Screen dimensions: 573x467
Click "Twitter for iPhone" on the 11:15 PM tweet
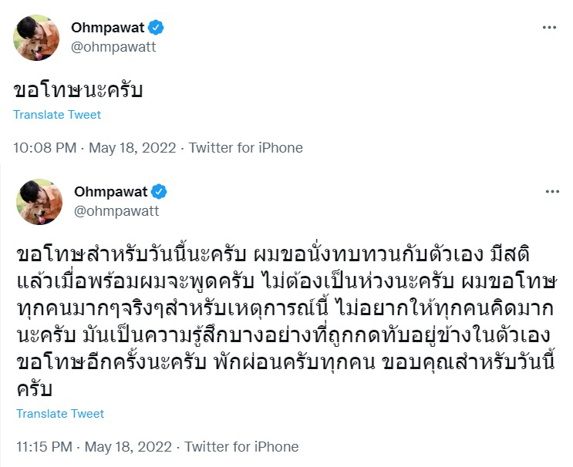pyautogui.click(x=241, y=446)
